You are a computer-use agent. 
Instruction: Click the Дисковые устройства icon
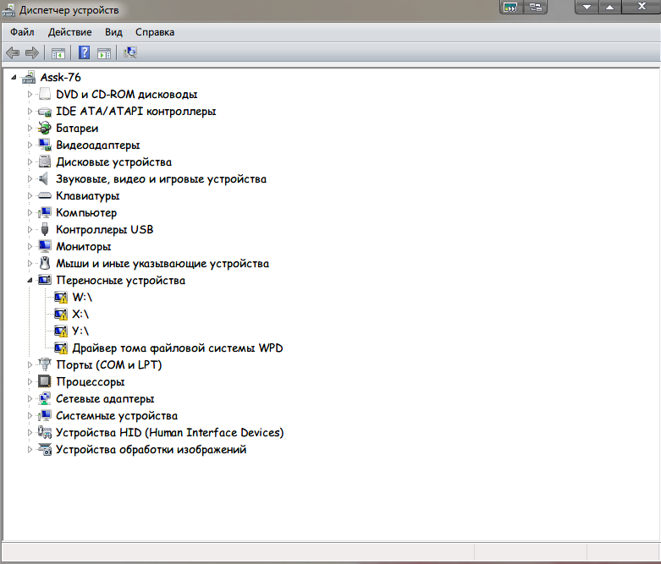point(45,162)
